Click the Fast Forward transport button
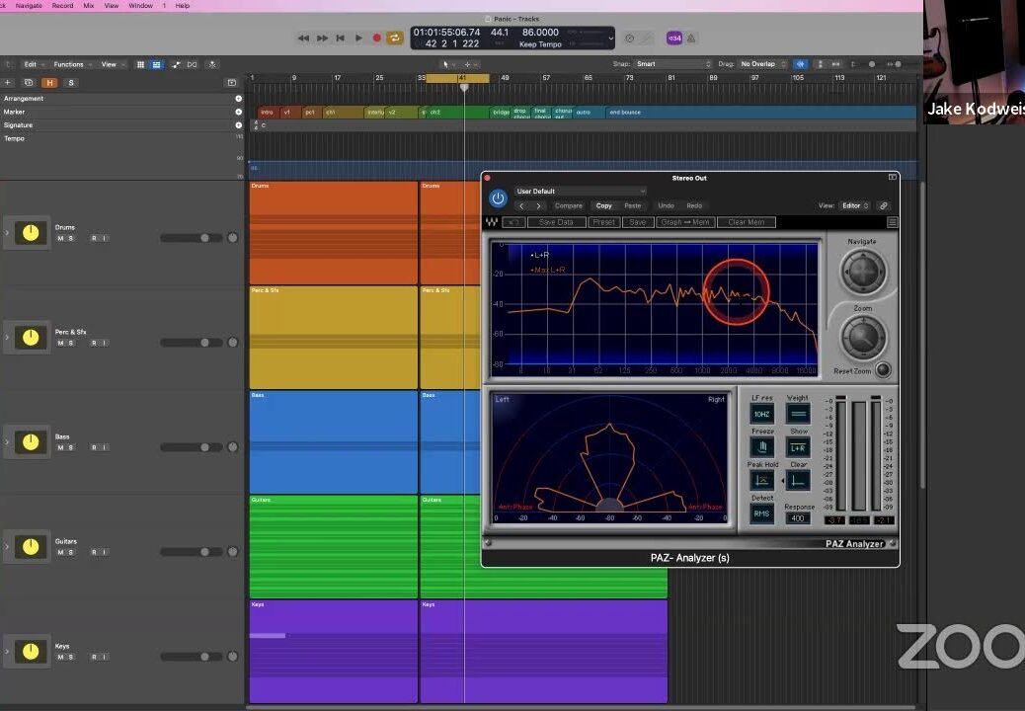Screen dimensions: 1025x711 coord(322,38)
